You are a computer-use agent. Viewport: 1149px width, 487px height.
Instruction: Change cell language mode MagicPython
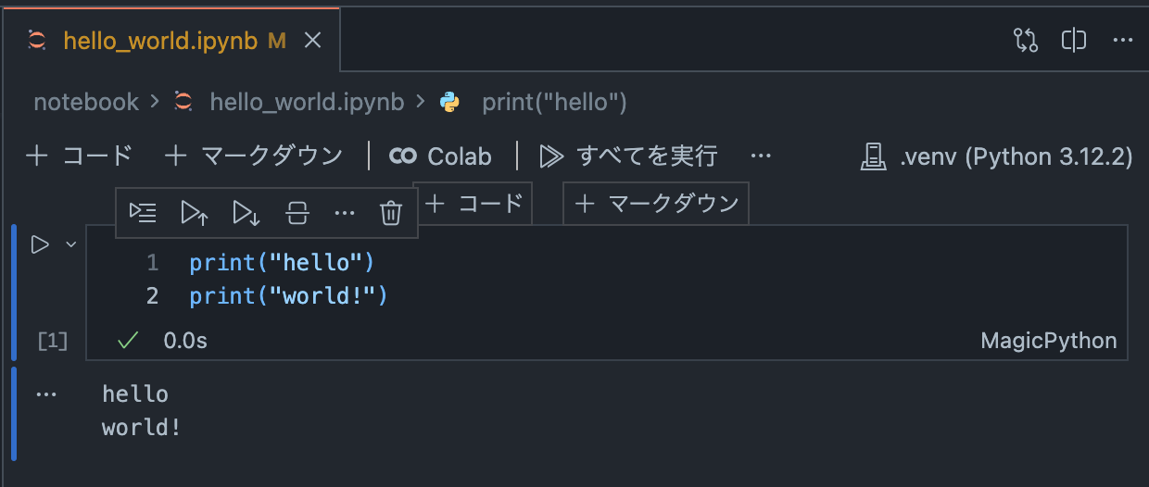tap(1048, 342)
